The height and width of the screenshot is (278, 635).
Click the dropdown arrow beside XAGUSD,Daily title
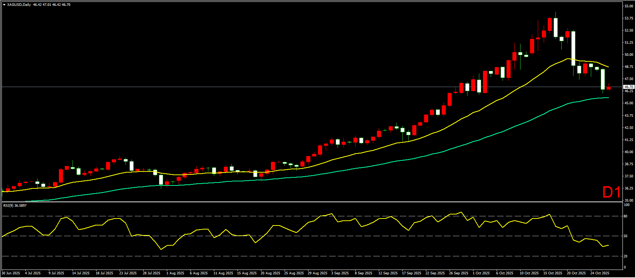(x=4, y=5)
